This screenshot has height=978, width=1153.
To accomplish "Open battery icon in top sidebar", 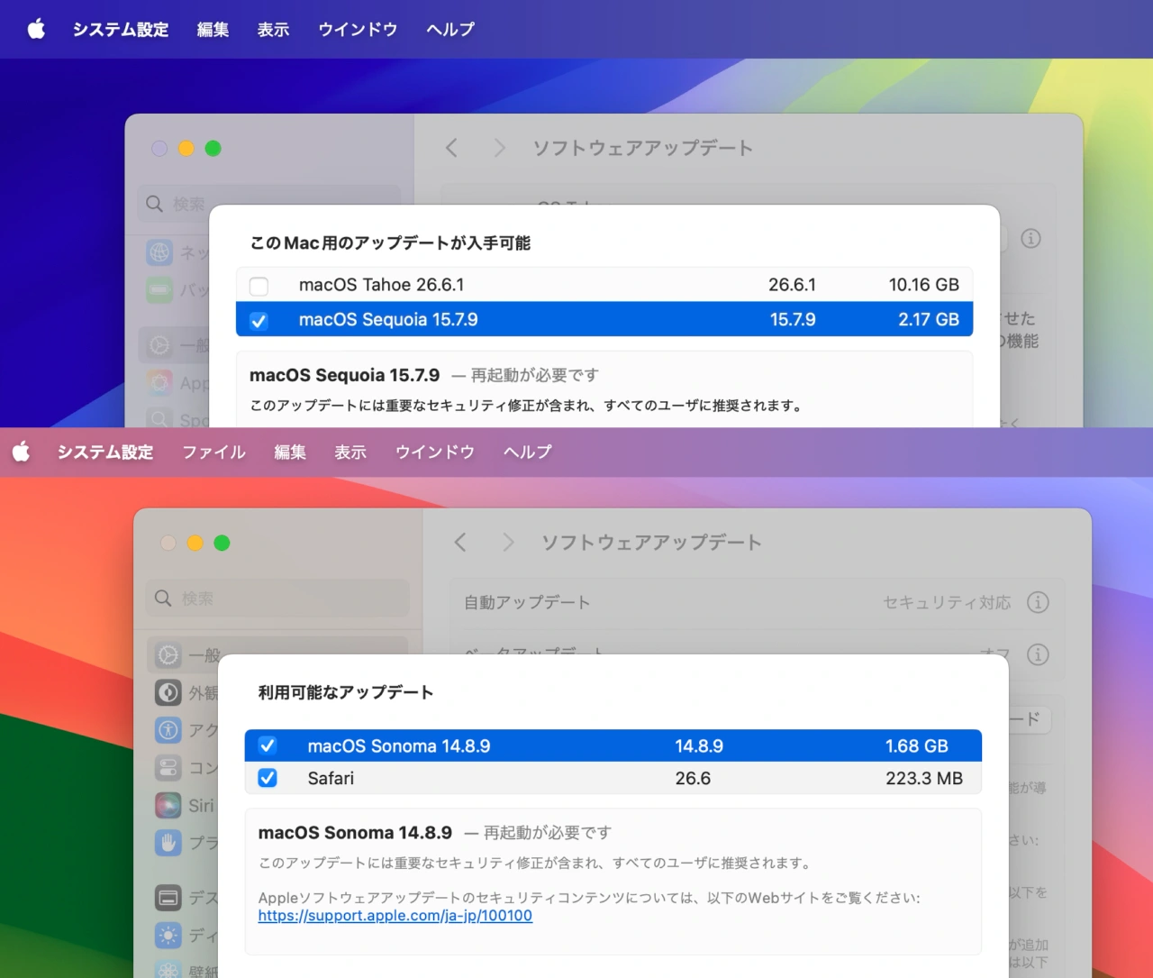I will (159, 290).
